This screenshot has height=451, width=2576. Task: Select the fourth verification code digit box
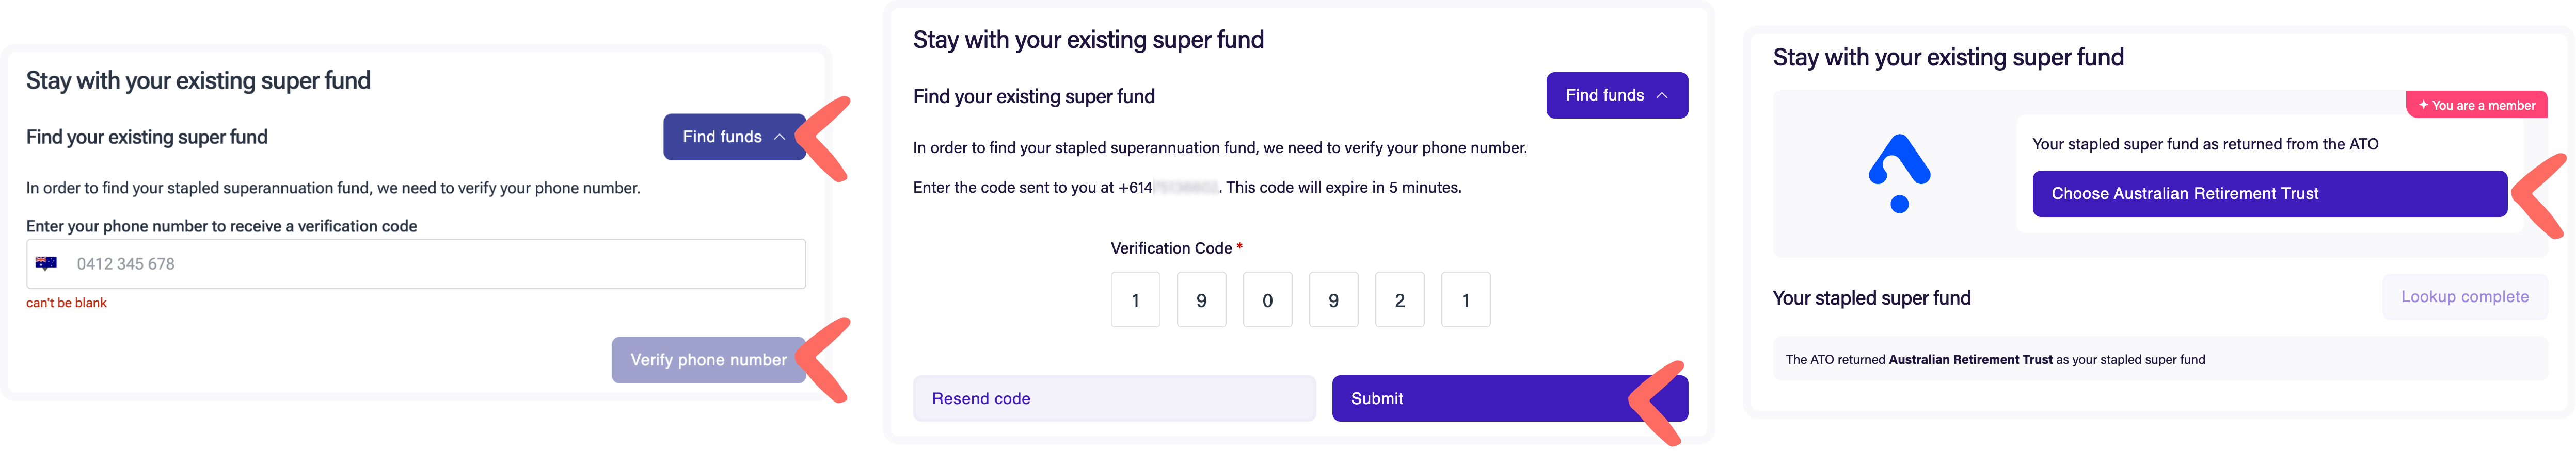pyautogui.click(x=1333, y=299)
